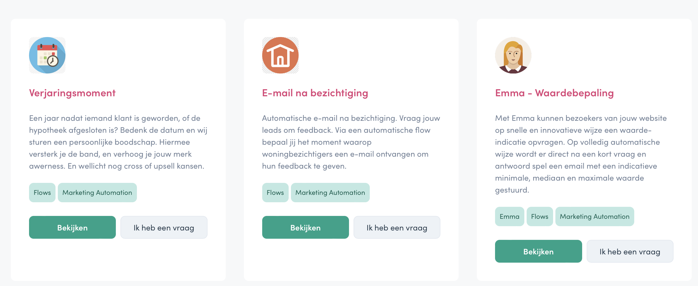
Task: Click 'Ik heb een vraag' in Emma card
Action: click(x=630, y=251)
